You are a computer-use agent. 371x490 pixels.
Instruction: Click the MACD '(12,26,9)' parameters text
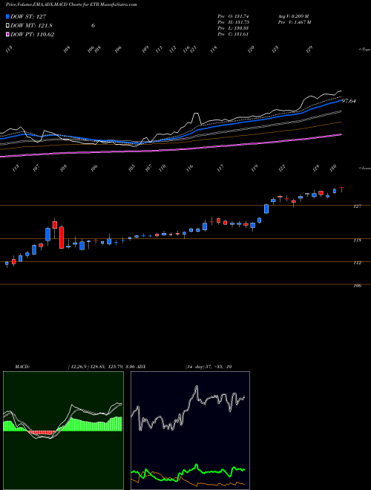coord(78,367)
